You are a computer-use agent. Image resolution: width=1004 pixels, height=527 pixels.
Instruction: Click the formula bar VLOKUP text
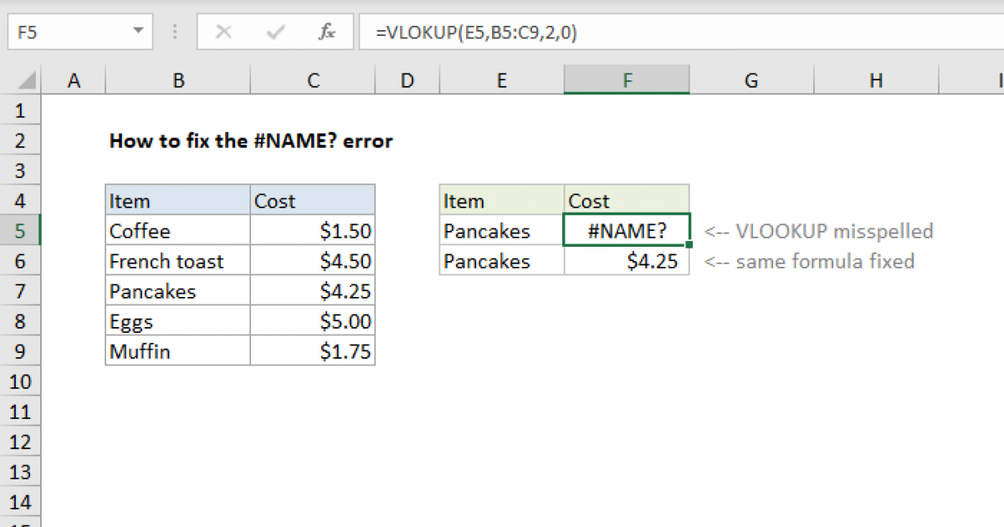pyautogui.click(x=475, y=33)
